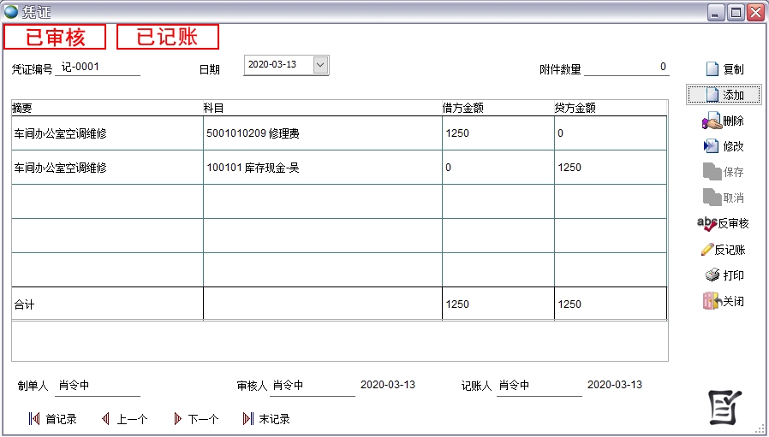Click the 打印 (Print) printer icon
The height and width of the screenshot is (437, 769).
pos(712,275)
